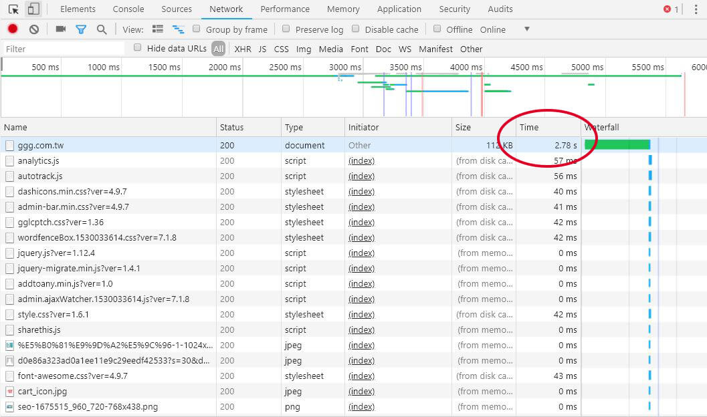Viewport: 707px width, 417px height.
Task: Capture screenshots with the camera icon
Action: [x=60, y=29]
